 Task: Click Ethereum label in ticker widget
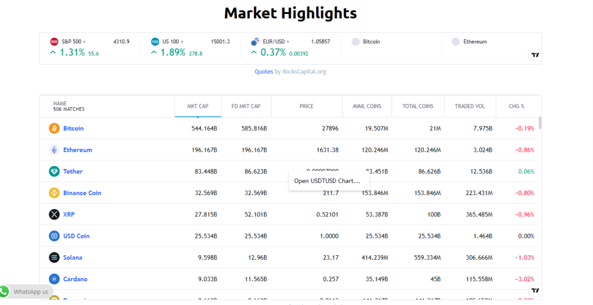click(475, 42)
